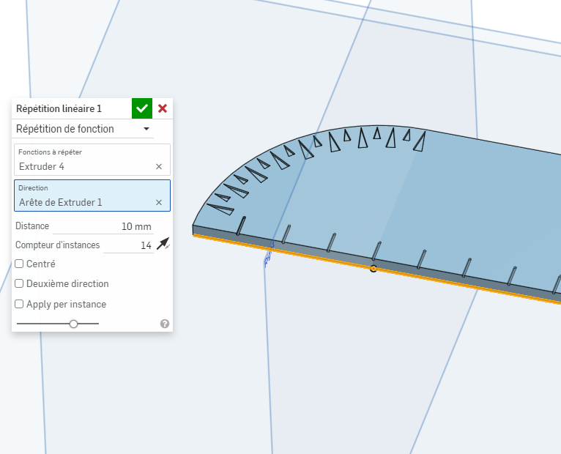Click the Compteur d'instances label
The image size is (561, 454).
(x=58, y=245)
